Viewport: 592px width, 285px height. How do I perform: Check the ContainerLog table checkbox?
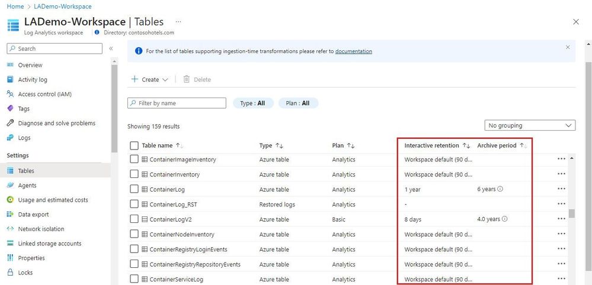click(x=134, y=189)
